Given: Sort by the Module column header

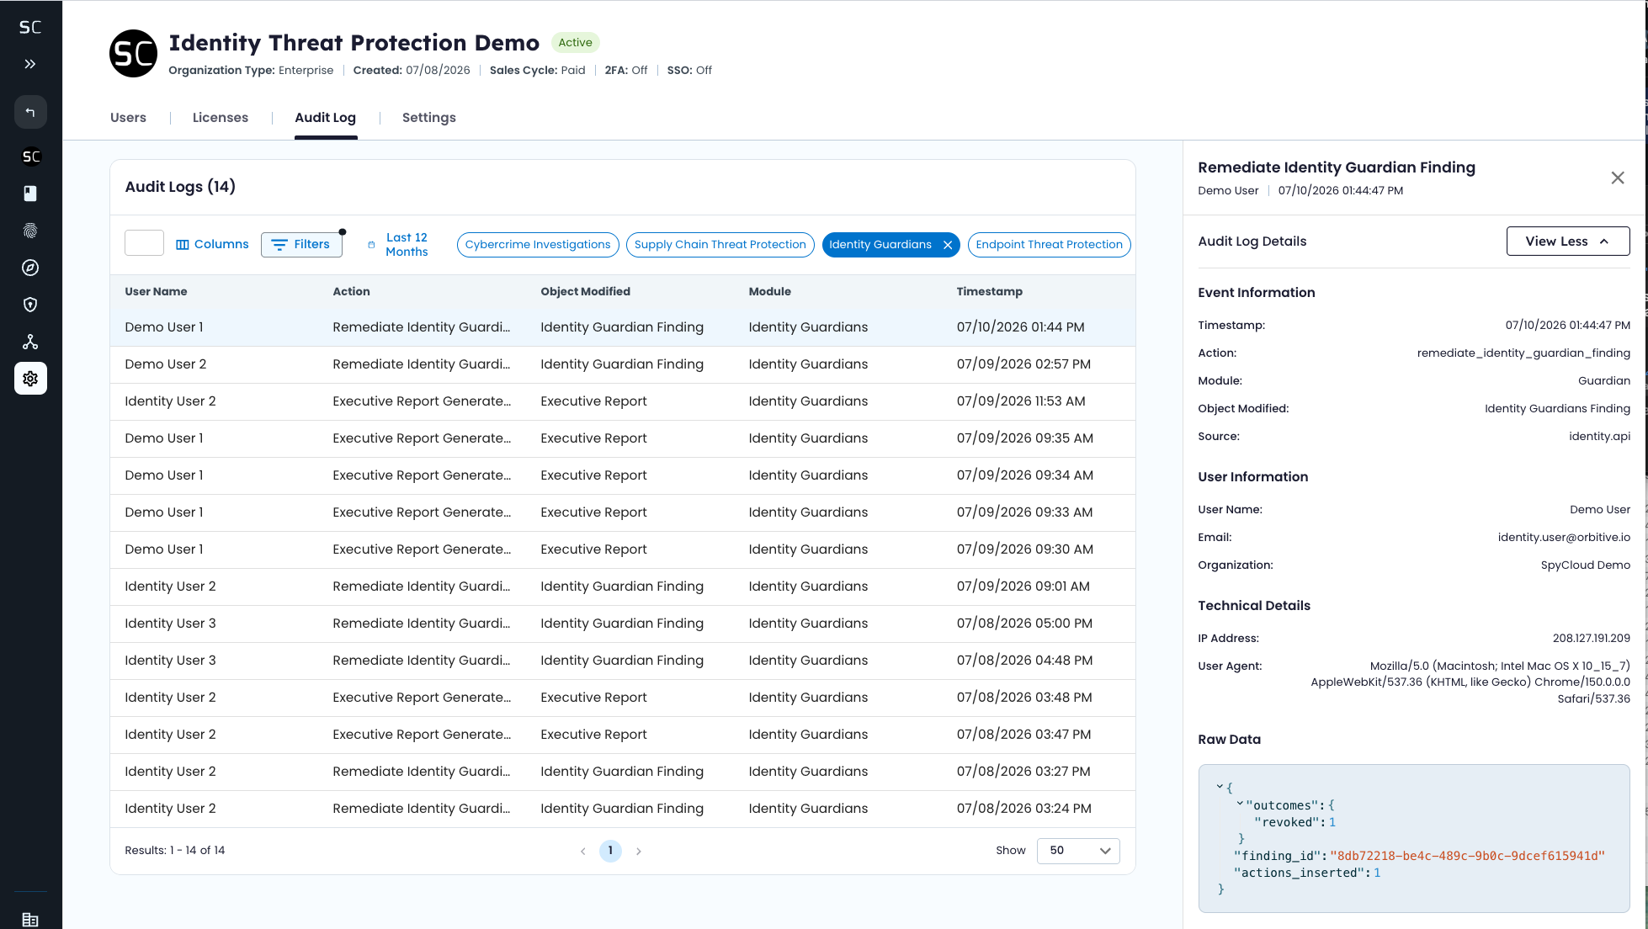Looking at the screenshot, I should pos(770,292).
